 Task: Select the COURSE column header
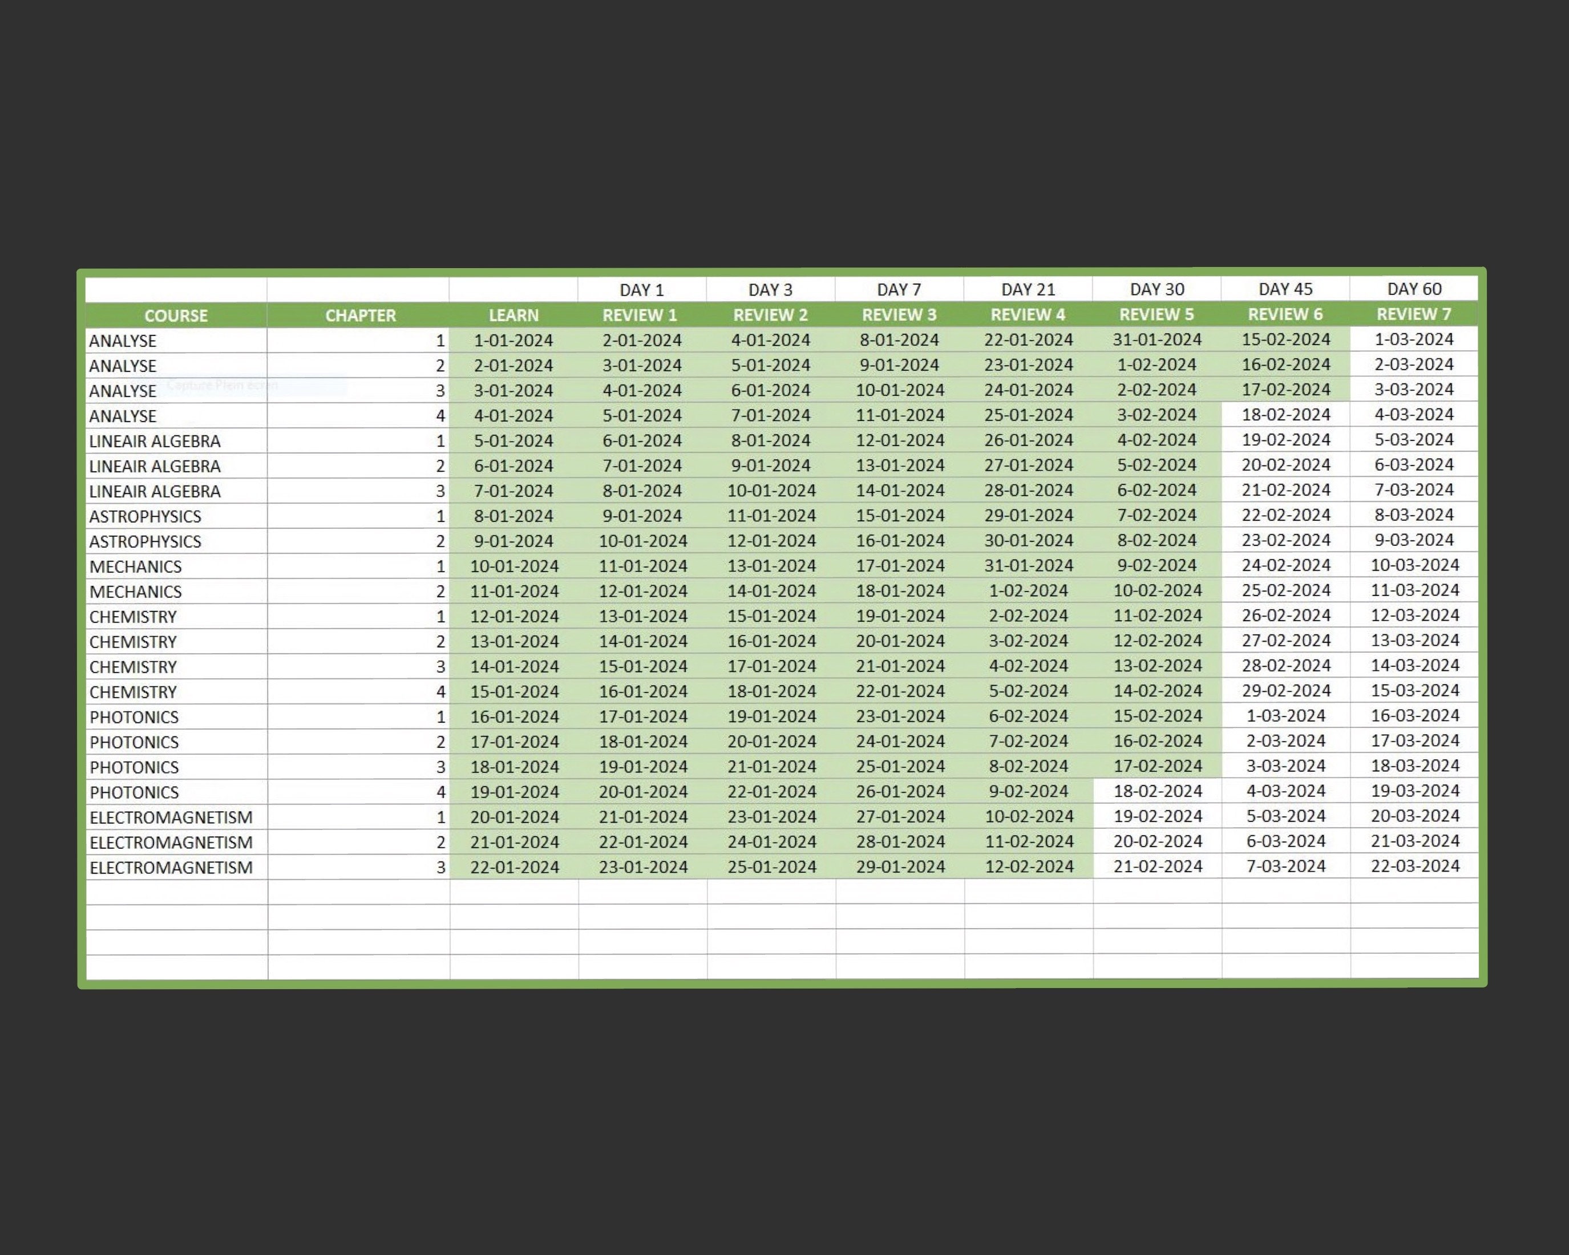point(176,315)
